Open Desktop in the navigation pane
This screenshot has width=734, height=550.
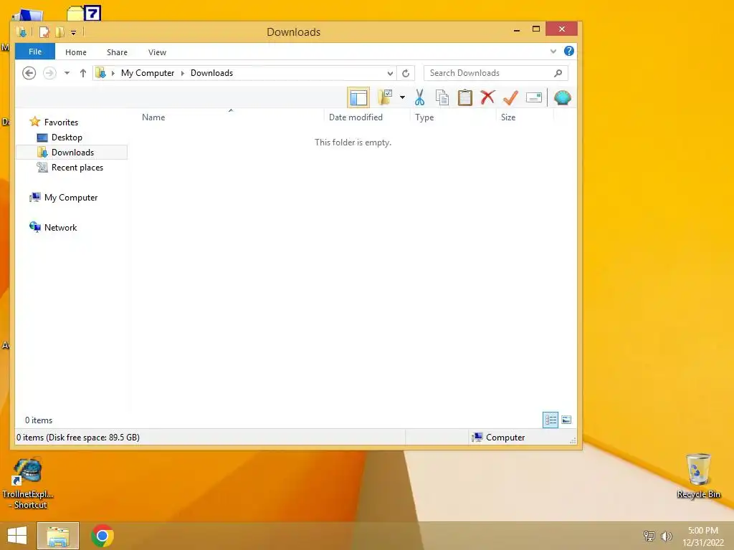pyautogui.click(x=67, y=137)
